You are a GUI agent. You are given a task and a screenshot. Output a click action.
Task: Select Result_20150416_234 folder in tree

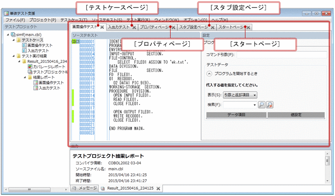pos(47,61)
